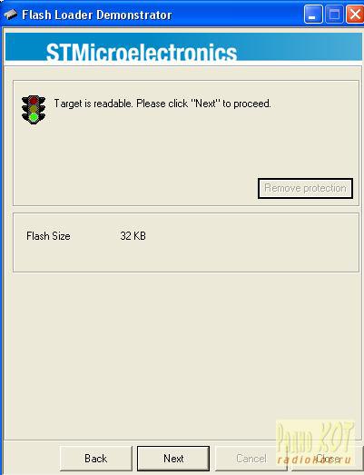The width and height of the screenshot is (364, 475).
Task: Maximize the Flash Loader Demonstrator window
Action: click(x=334, y=15)
